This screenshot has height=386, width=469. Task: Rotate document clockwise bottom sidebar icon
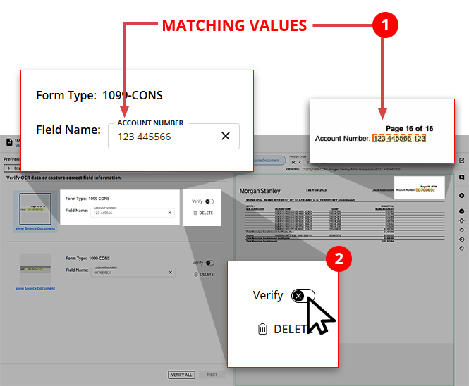(461, 249)
